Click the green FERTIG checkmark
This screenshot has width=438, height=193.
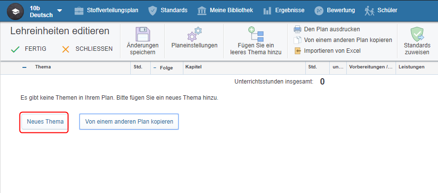pyautogui.click(x=15, y=49)
